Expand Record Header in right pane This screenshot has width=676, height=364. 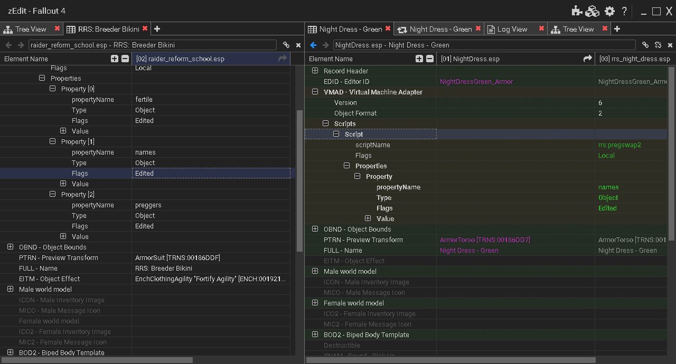[315, 71]
